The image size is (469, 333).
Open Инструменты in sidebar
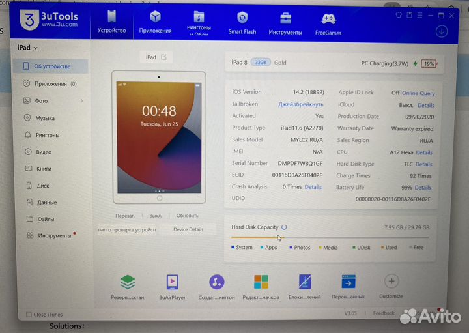click(x=51, y=235)
